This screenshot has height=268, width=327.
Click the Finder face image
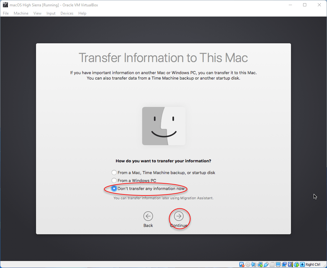tap(164, 126)
